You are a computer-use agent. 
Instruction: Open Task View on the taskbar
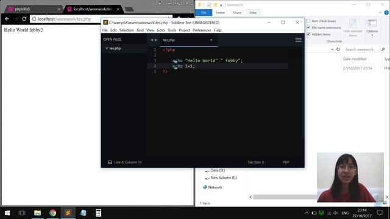click(22, 213)
